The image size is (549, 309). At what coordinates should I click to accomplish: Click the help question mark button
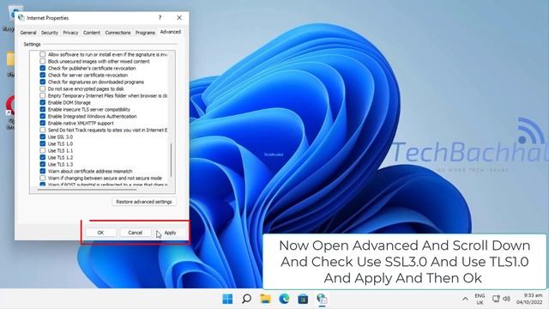point(160,17)
